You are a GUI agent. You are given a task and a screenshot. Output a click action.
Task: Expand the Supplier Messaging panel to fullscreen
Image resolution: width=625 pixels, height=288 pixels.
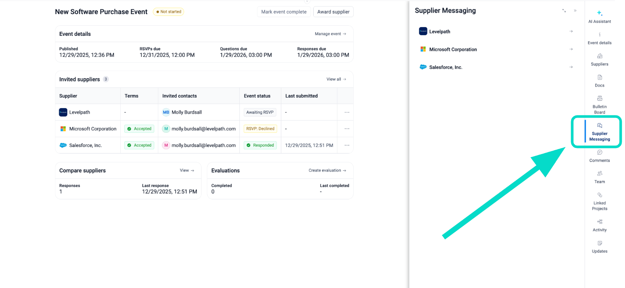564,11
